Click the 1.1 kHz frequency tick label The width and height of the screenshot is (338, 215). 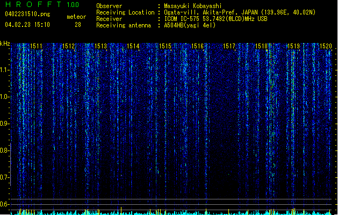pyautogui.click(x=4, y=70)
